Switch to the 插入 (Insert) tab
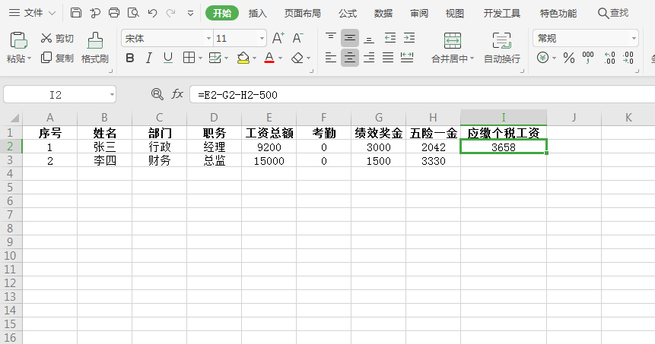The image size is (655, 344). point(258,13)
